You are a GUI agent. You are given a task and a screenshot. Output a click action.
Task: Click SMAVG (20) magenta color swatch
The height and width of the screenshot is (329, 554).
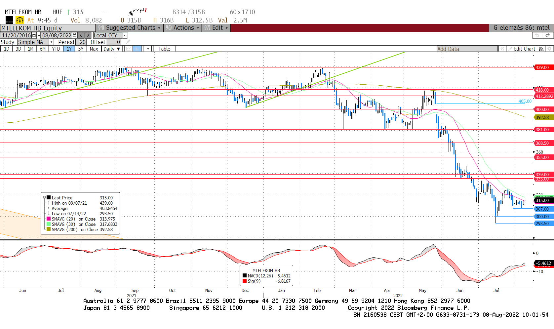[49, 219]
